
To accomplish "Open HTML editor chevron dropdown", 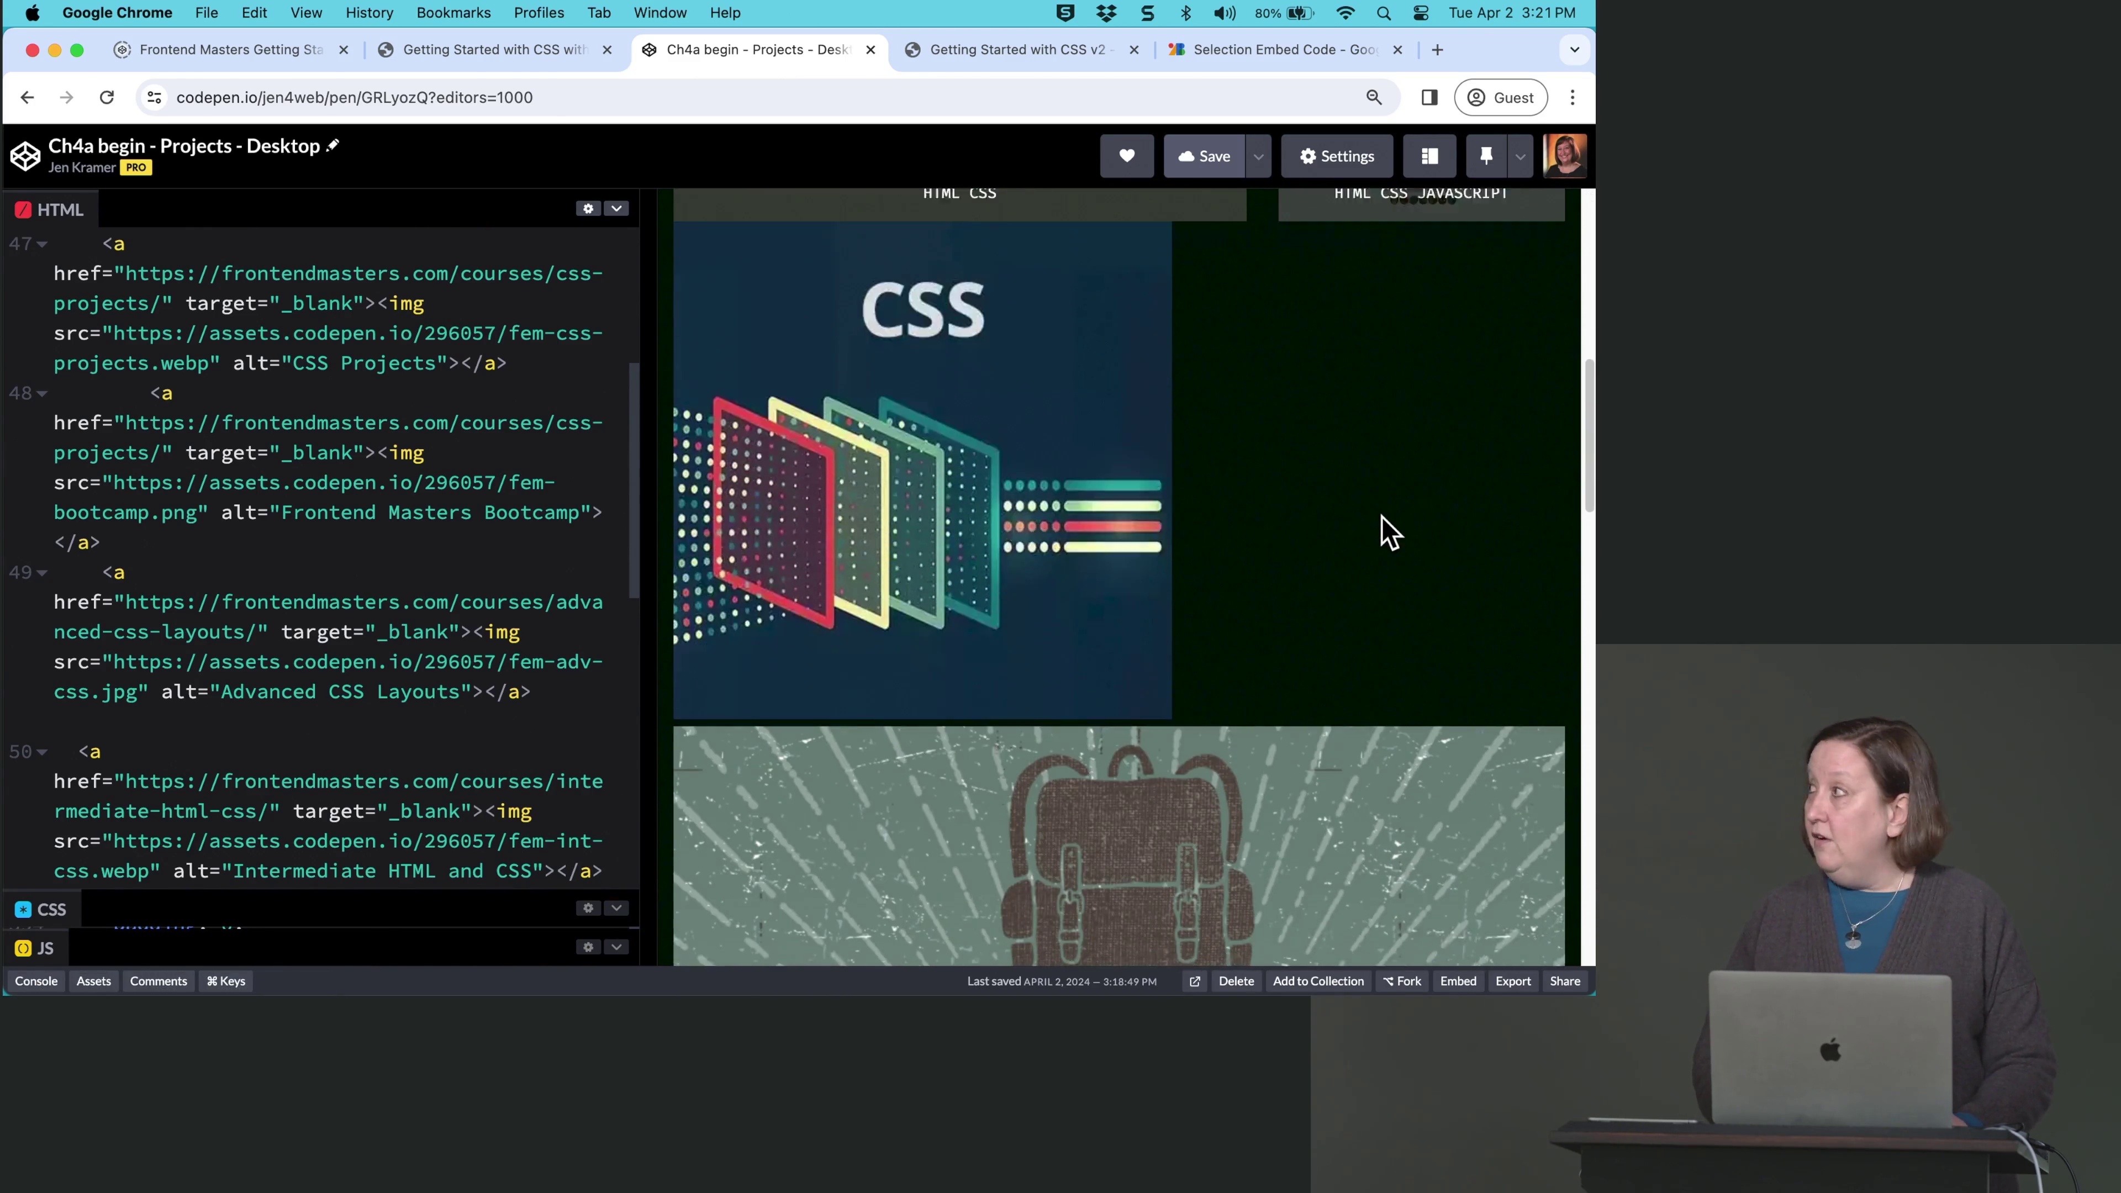I will click(x=616, y=208).
